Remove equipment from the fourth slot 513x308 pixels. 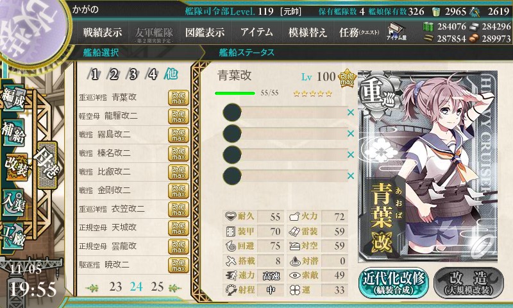point(351,176)
